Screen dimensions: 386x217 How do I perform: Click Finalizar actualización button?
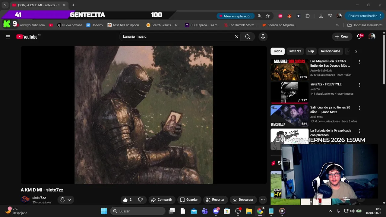click(x=365, y=16)
